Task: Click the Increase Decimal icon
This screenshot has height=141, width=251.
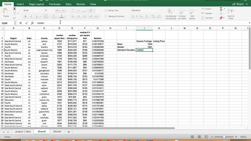Action: 153,16
